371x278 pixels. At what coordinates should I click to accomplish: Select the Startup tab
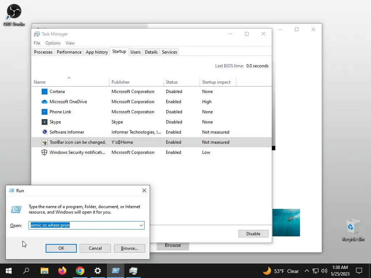(x=119, y=51)
